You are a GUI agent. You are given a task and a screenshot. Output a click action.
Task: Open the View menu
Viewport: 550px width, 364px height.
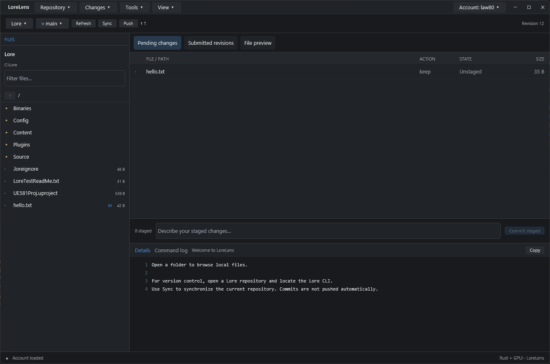coord(166,7)
